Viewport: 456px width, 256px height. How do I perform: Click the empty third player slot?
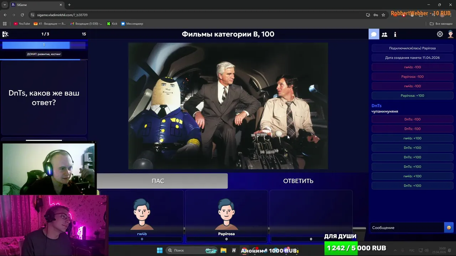(x=311, y=216)
